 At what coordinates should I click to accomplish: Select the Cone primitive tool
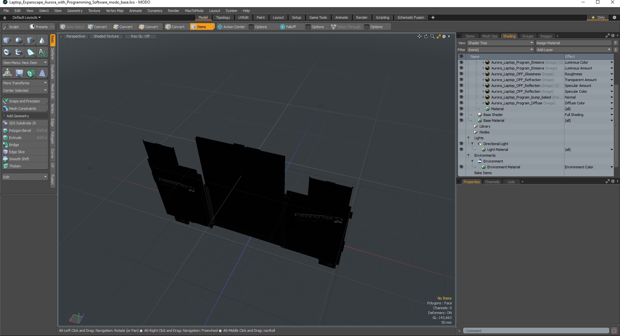click(x=42, y=40)
